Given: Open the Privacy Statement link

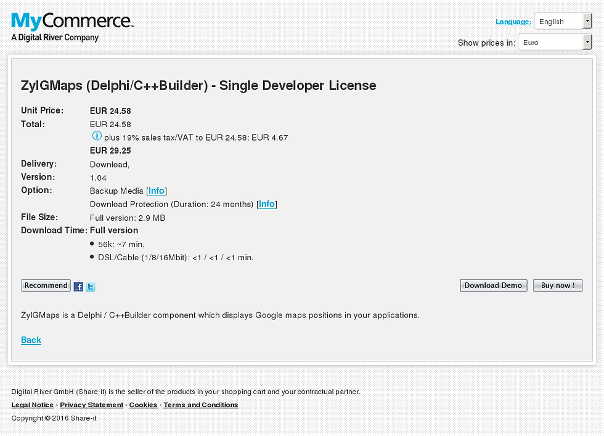Looking at the screenshot, I should [92, 405].
